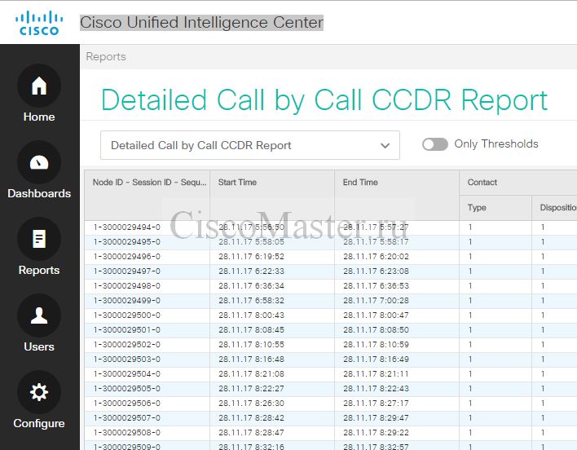
Task: Sort by the End Time column header
Action: [397, 195]
